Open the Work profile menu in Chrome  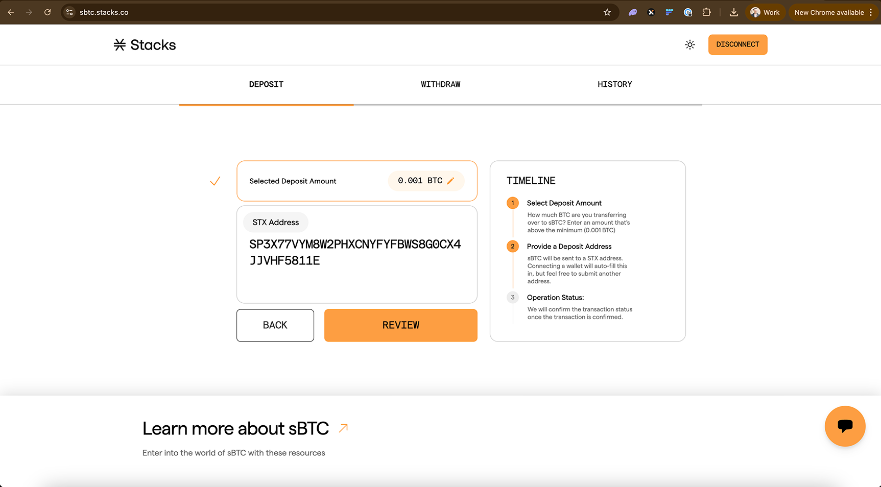pyautogui.click(x=765, y=12)
